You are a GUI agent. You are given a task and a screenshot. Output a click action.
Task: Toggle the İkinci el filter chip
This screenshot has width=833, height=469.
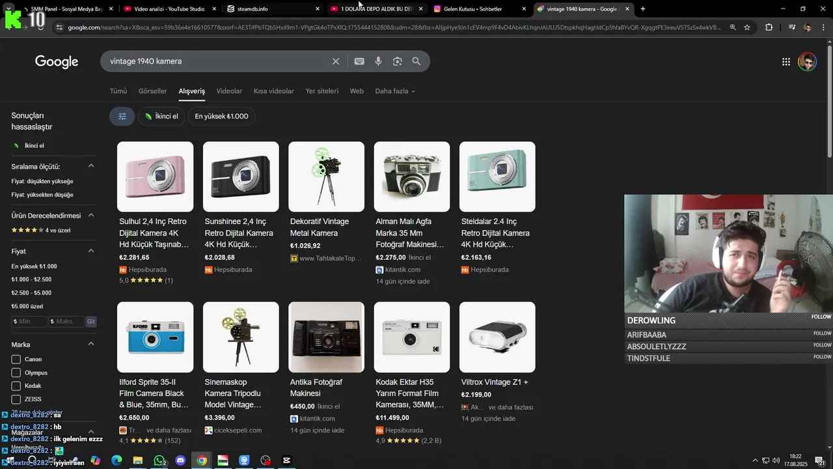pyautogui.click(x=161, y=116)
